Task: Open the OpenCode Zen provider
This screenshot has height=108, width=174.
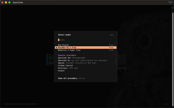Action: (86, 58)
